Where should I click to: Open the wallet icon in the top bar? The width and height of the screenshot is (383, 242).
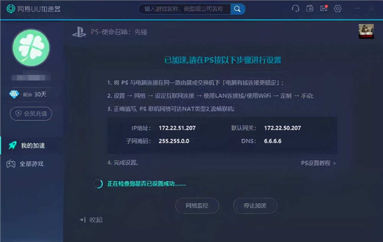(x=310, y=8)
